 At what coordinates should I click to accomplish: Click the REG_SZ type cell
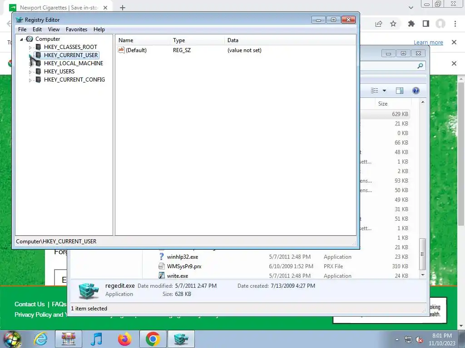coord(182,50)
